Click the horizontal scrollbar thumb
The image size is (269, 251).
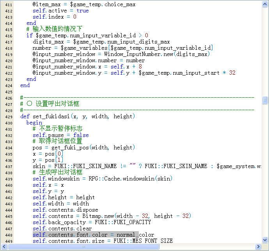[x=83, y=247]
